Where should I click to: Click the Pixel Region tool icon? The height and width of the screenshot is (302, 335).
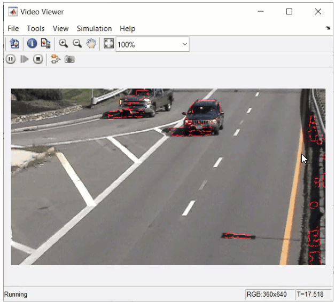(x=46, y=44)
